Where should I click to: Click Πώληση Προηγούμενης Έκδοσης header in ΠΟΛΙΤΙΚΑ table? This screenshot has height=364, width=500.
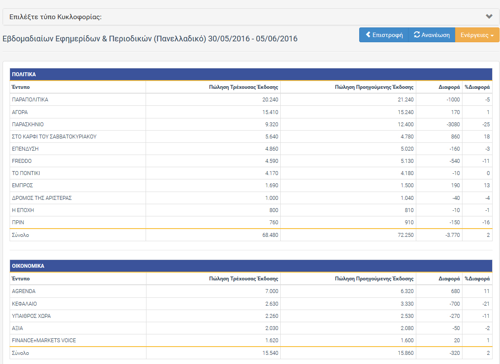(374, 87)
